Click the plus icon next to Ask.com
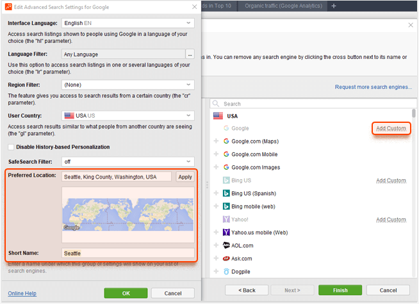 click(x=216, y=259)
